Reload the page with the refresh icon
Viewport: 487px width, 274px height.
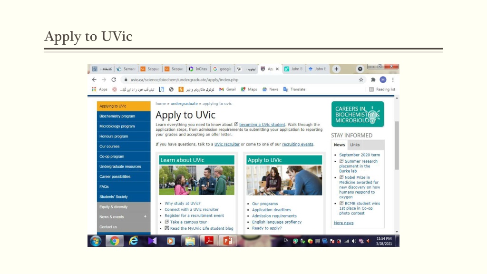click(114, 80)
